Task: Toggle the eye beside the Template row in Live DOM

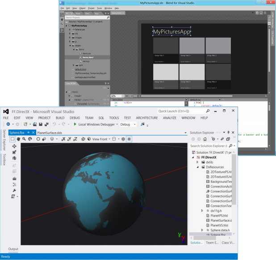Action: pos(105,104)
